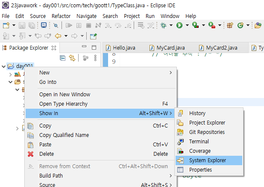
Task: Switch to the MyCard.java editor tab
Action: click(167, 48)
